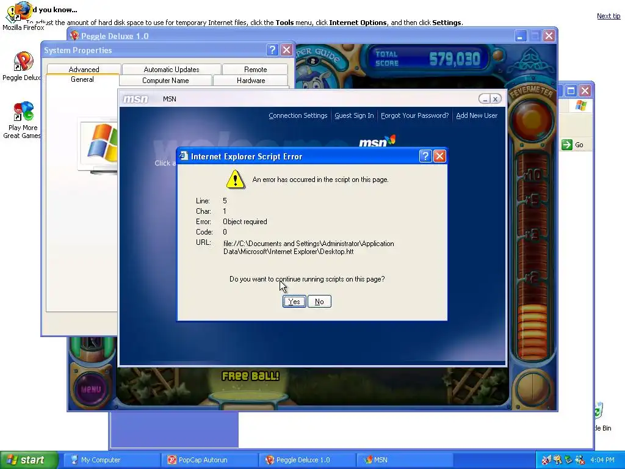Image resolution: width=625 pixels, height=469 pixels.
Task: Click the first system tray icon
Action: 546,460
